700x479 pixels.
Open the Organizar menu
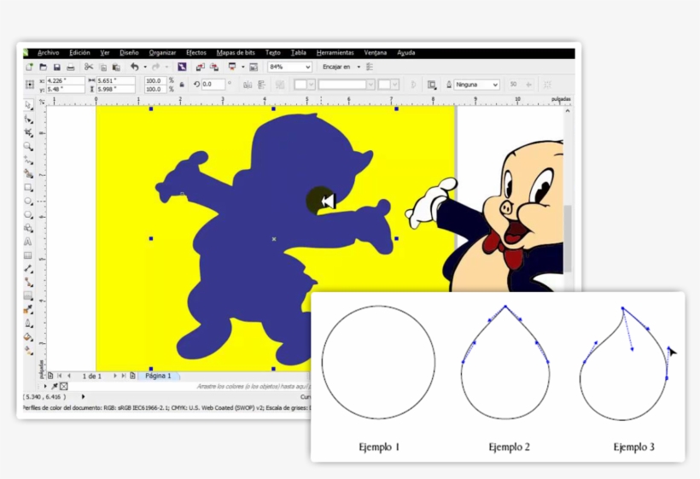(x=162, y=53)
